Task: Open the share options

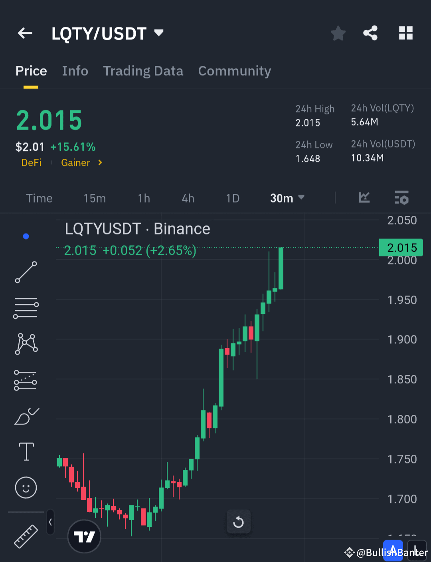Action: click(370, 33)
